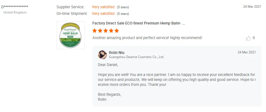Open the Factory Direct Sale Hemp Balm title
This screenshot has height=112, width=266.
[x=138, y=23]
